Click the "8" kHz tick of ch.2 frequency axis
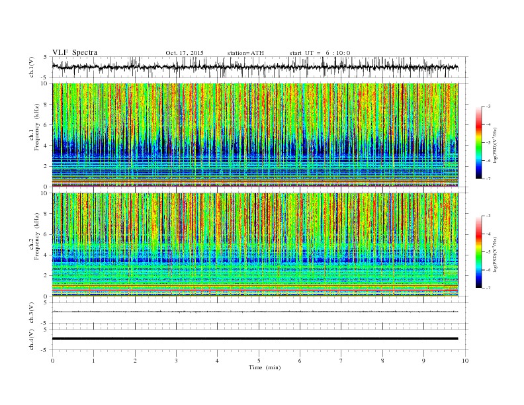This screenshot has width=524, height=405. [x=46, y=214]
